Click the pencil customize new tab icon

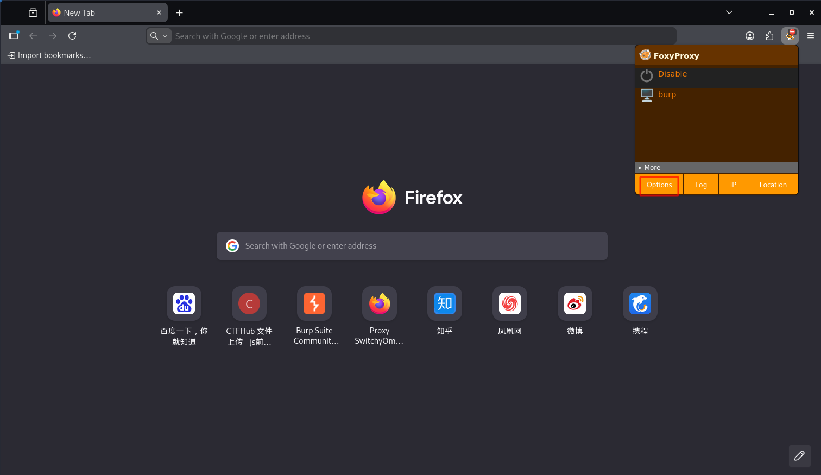[799, 456]
